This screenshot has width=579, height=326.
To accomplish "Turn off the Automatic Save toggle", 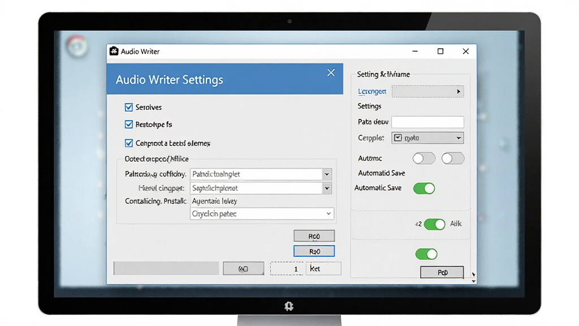I will [424, 188].
